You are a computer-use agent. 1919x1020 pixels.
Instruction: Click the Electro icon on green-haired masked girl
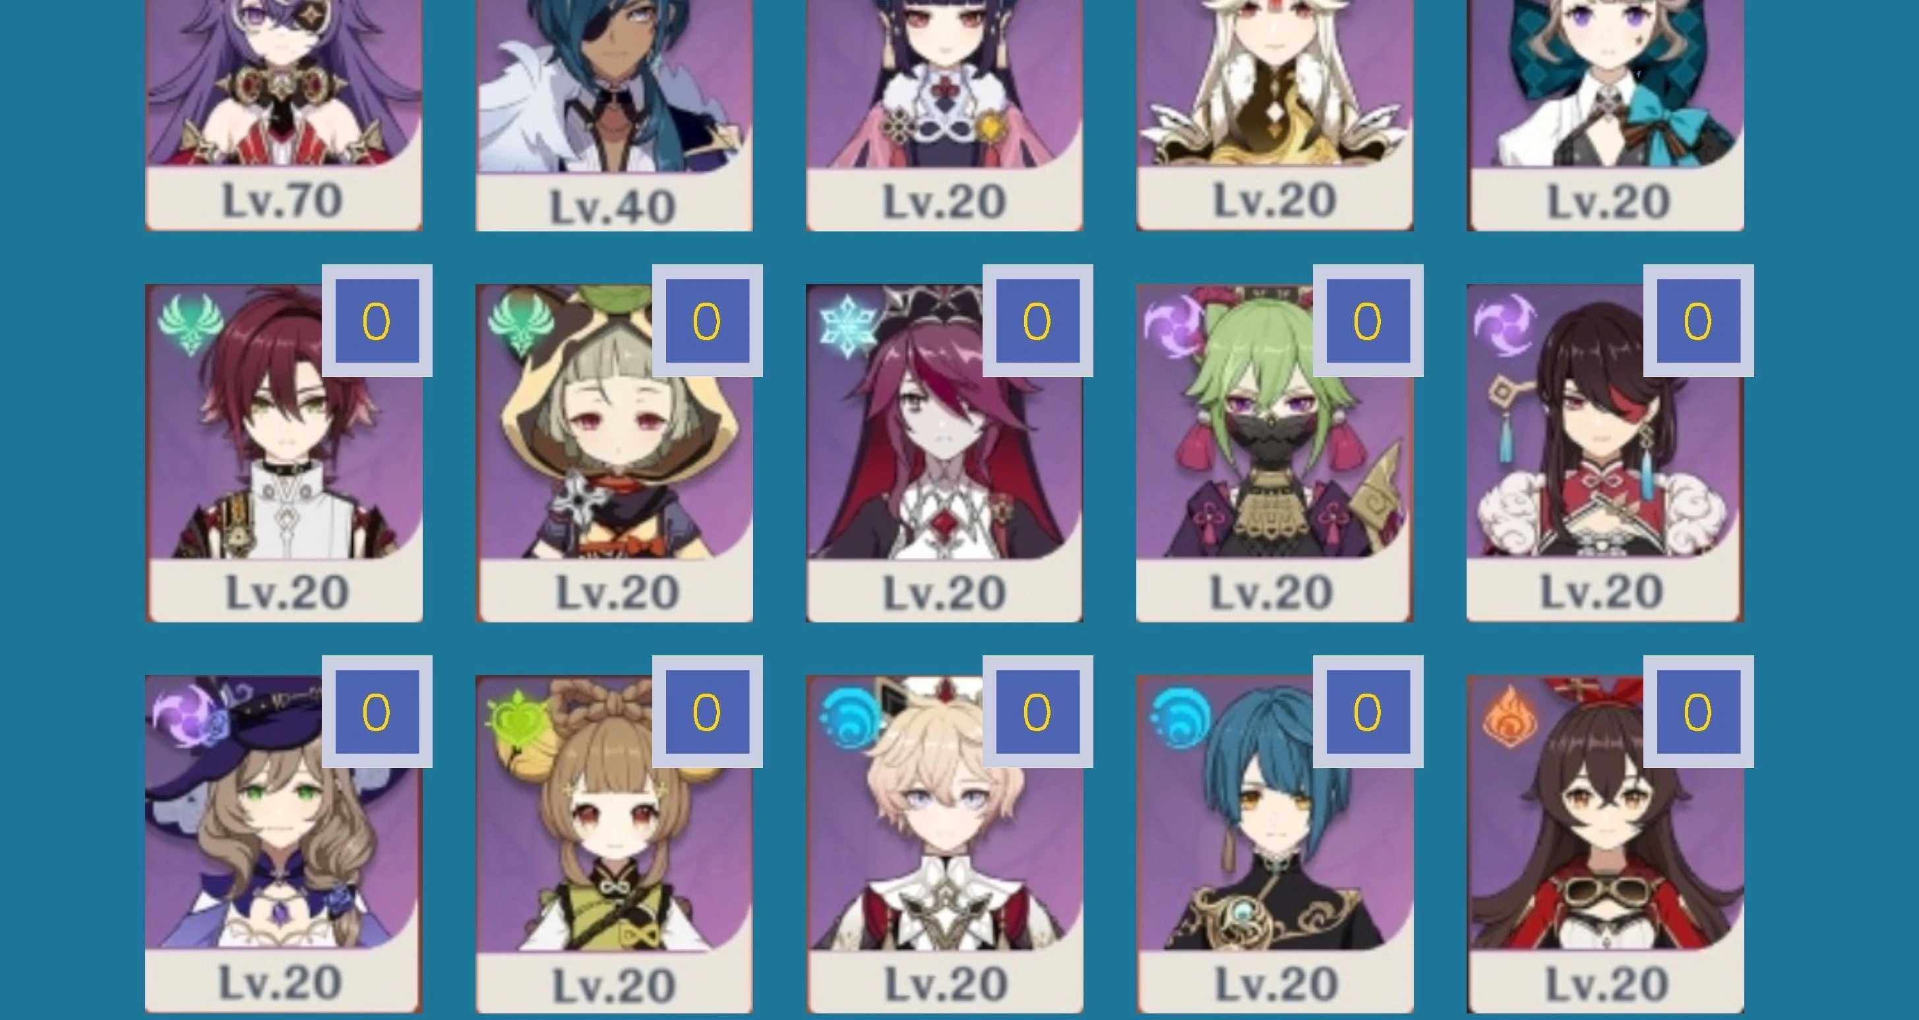point(1174,326)
